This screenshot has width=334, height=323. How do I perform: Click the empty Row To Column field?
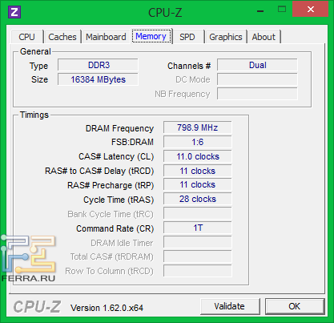tap(198, 271)
